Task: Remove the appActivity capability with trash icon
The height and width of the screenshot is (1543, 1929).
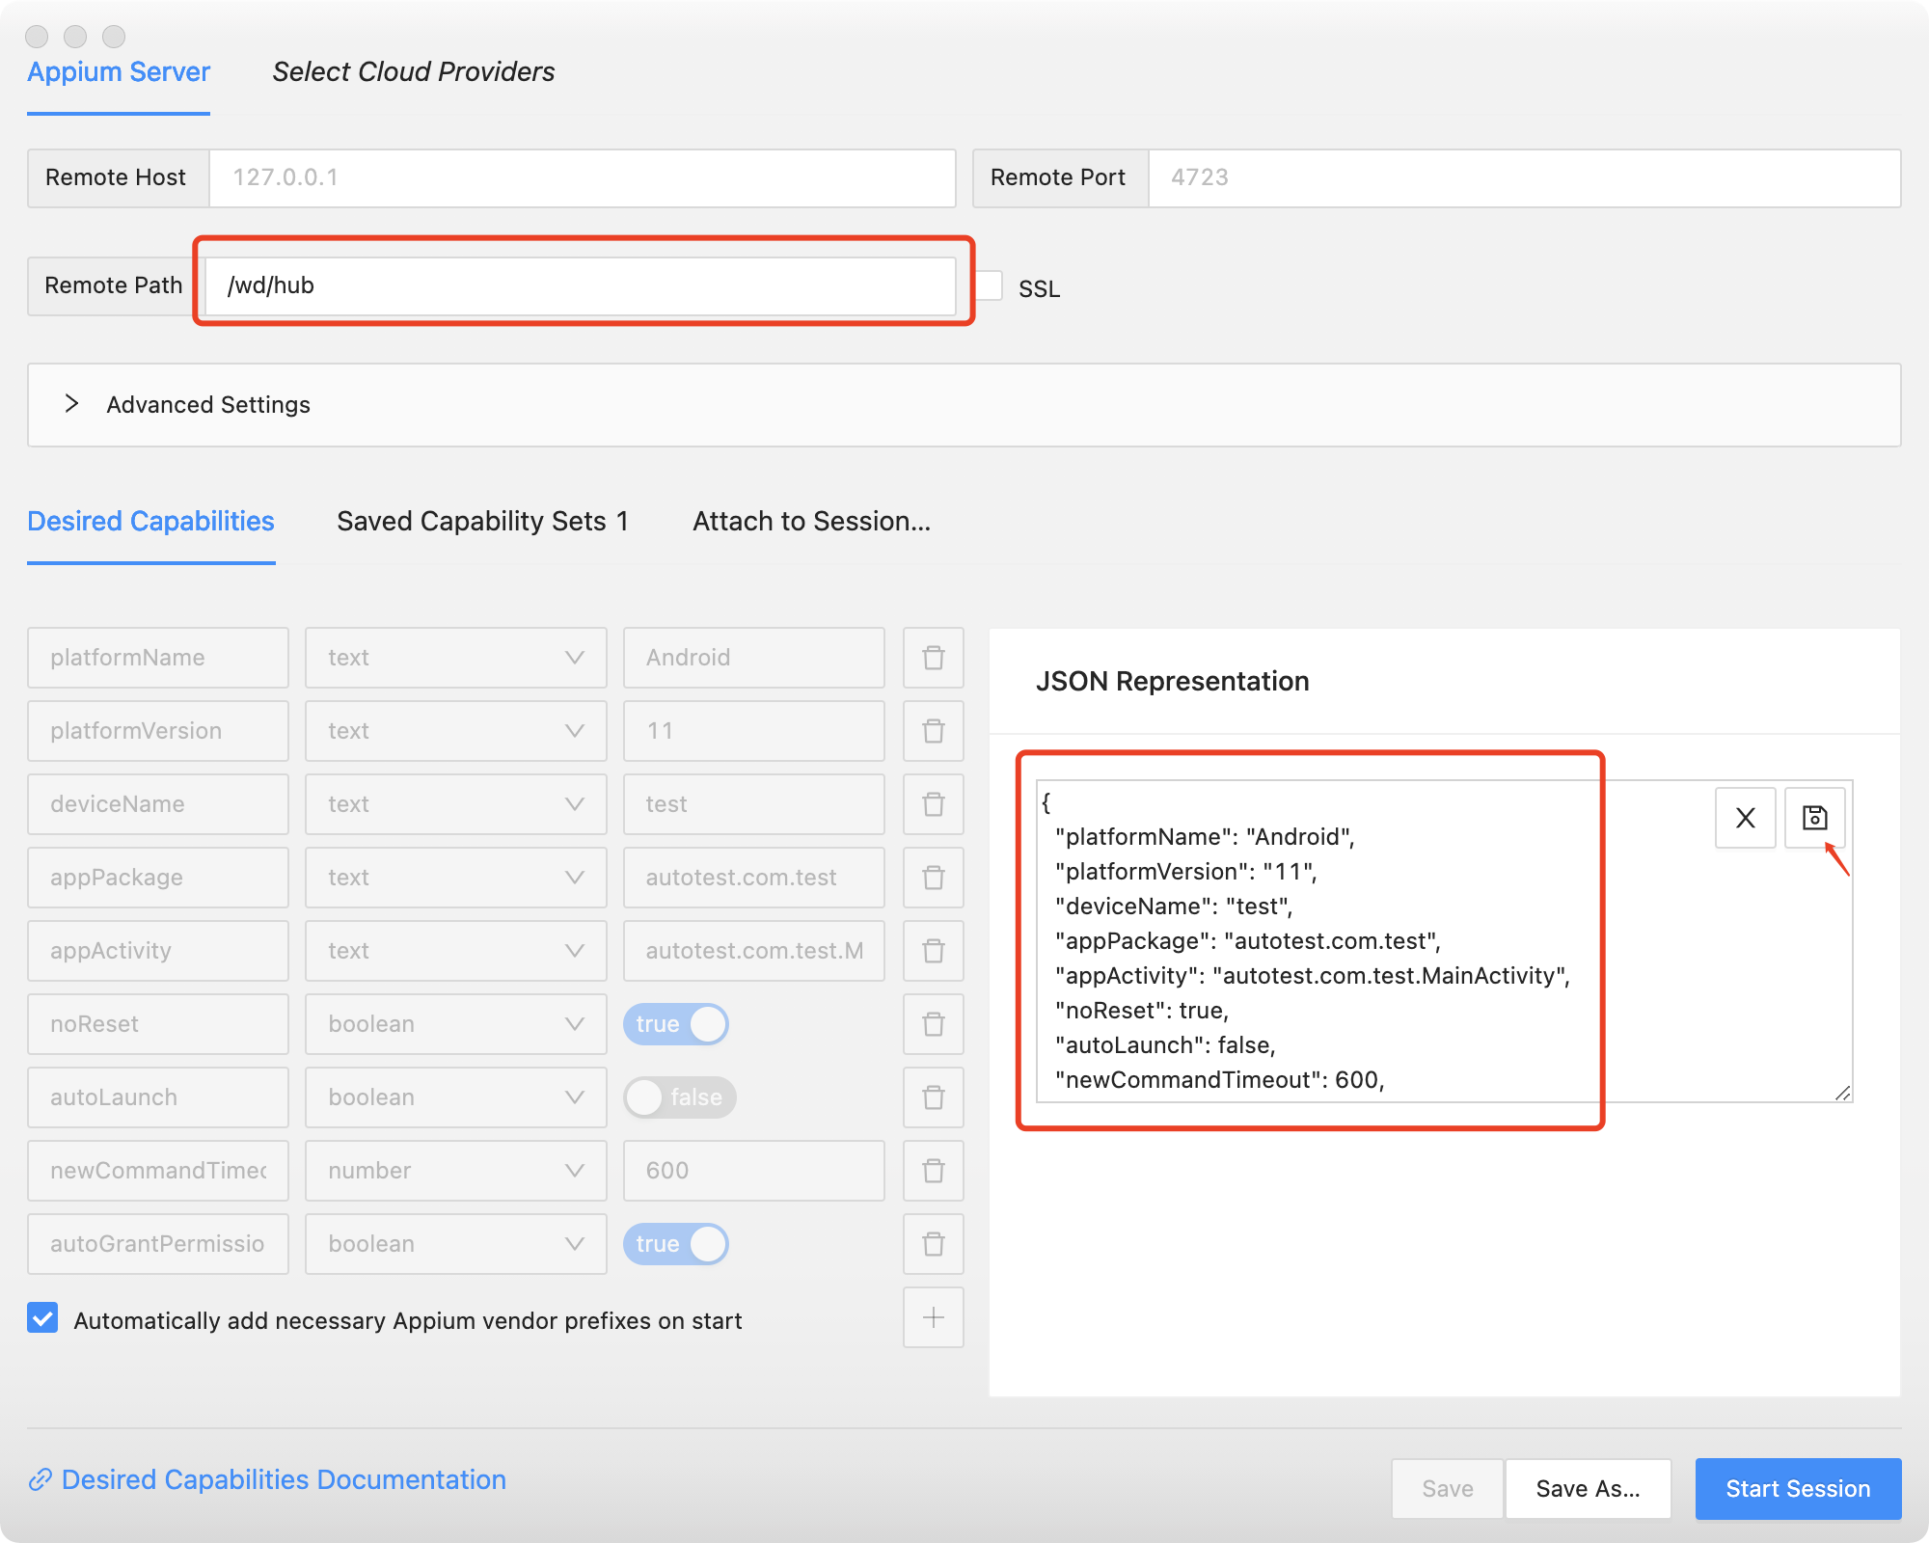Action: 933,951
